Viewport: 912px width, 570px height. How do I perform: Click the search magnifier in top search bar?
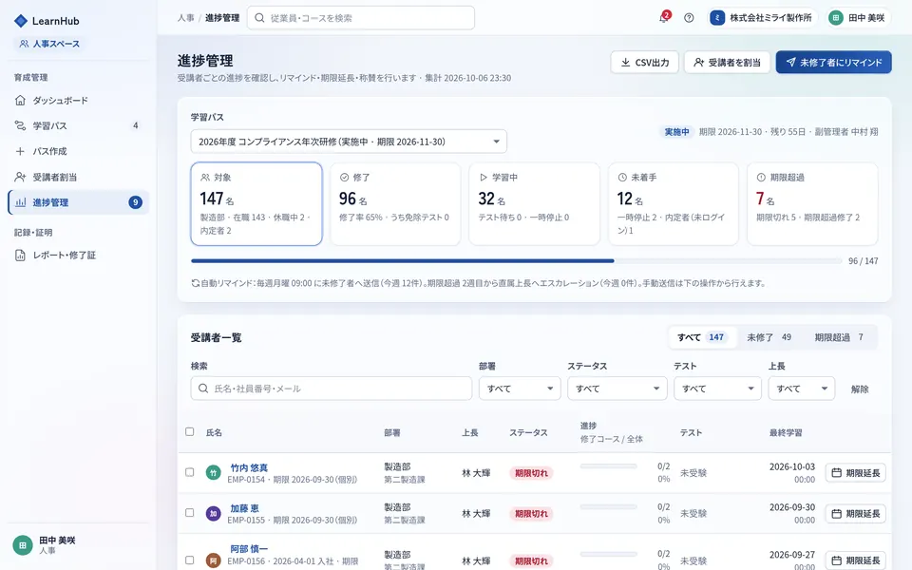pyautogui.click(x=260, y=18)
